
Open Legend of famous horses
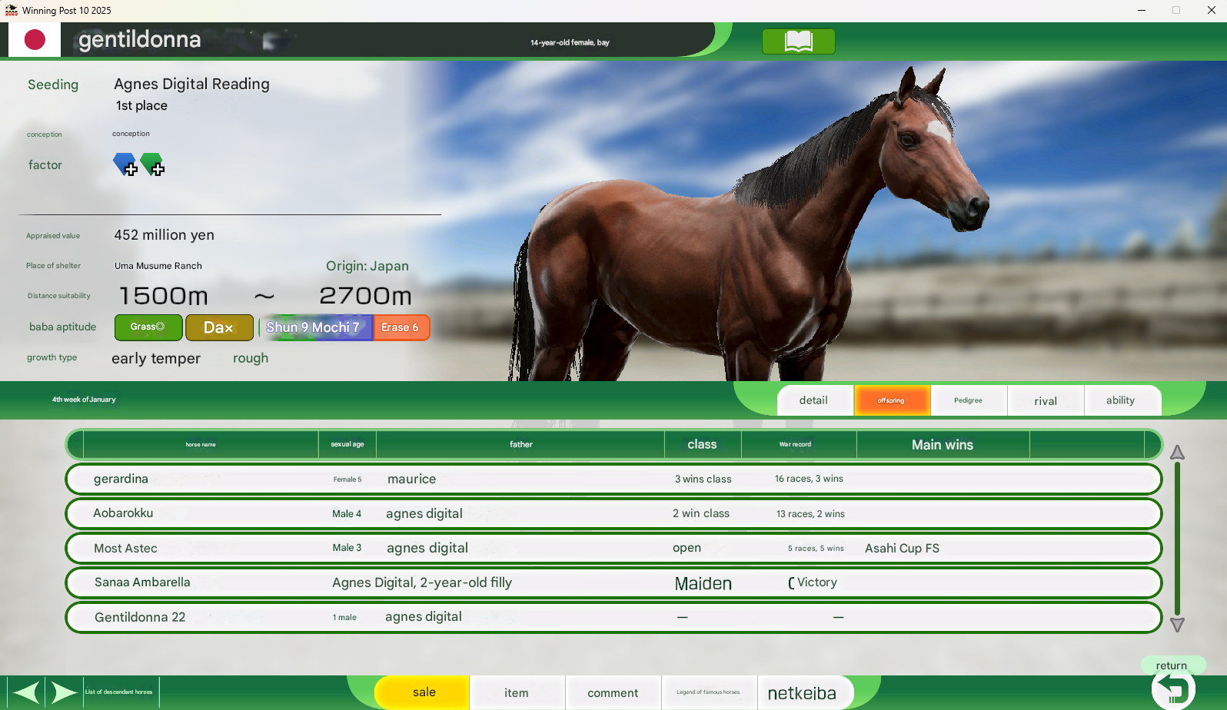click(709, 692)
